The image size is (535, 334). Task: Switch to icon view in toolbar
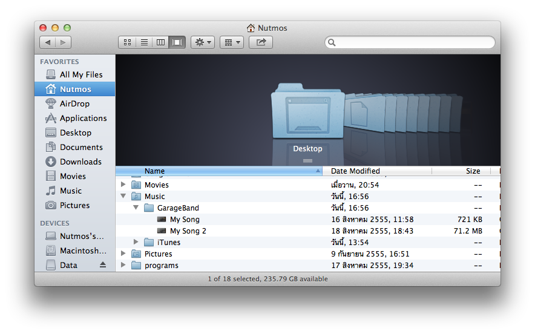coord(127,42)
